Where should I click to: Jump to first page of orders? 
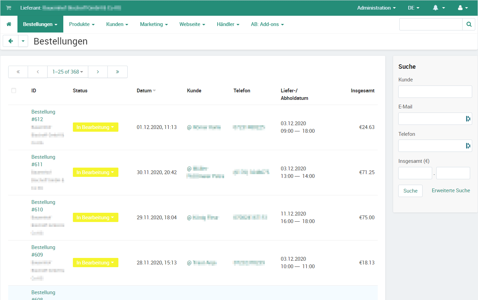point(18,72)
